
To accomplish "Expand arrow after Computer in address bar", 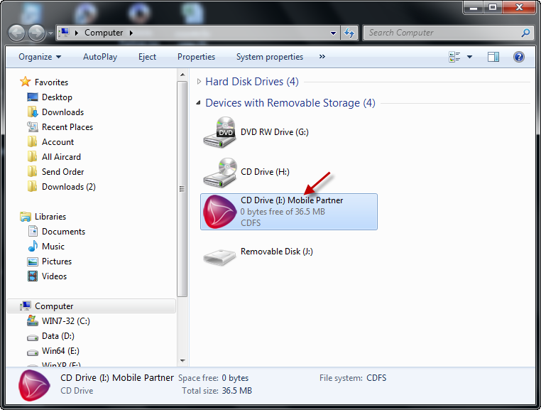I will [131, 33].
